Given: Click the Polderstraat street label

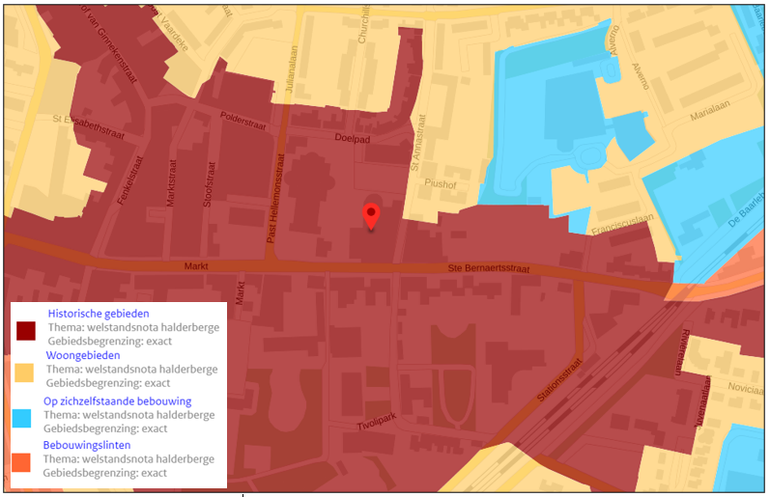Looking at the screenshot, I should [x=243, y=122].
